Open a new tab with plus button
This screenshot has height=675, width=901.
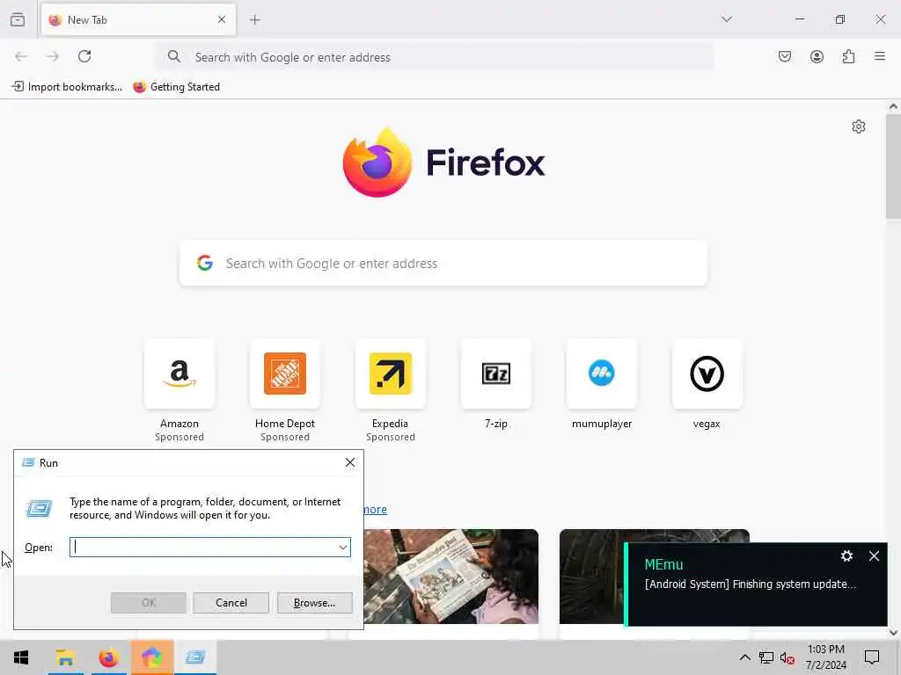click(x=254, y=20)
